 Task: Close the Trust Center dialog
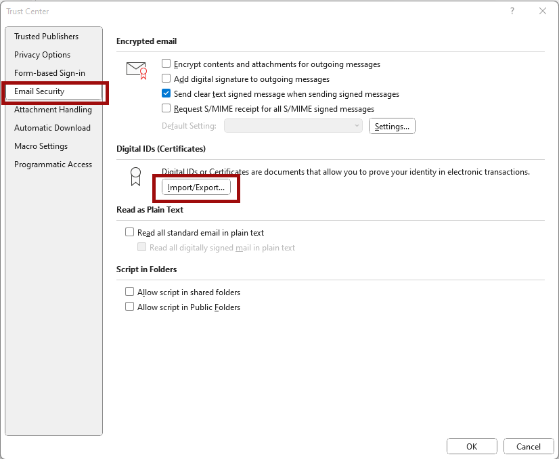point(543,11)
